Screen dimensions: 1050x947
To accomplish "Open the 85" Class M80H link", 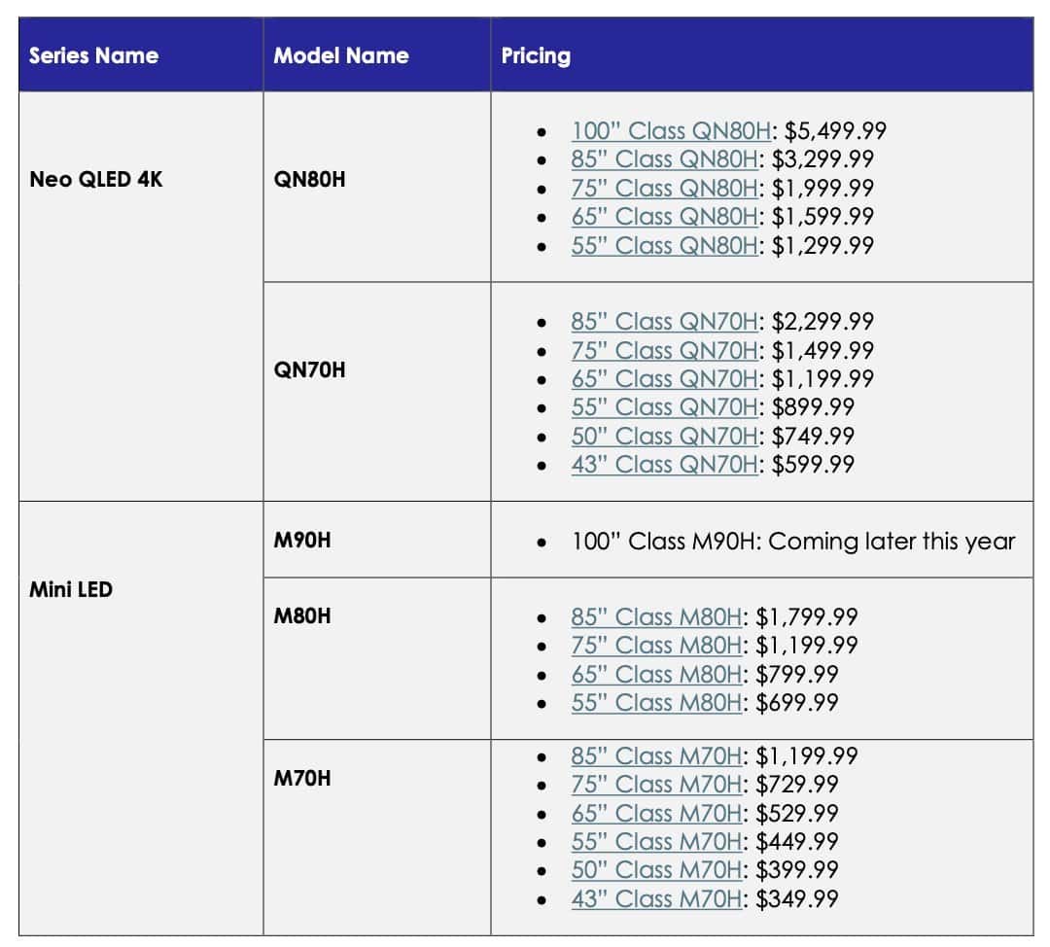I will tap(656, 616).
